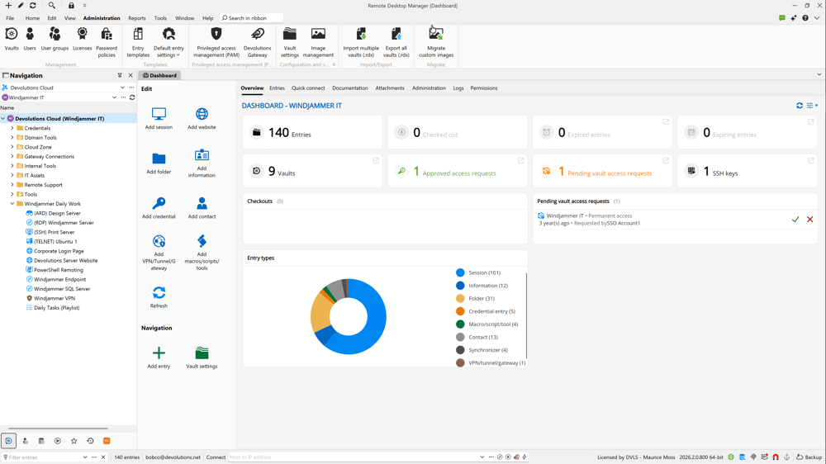Open the Devolutions Cloud data source dropdown
This screenshot has width=826, height=464.
coord(122,88)
